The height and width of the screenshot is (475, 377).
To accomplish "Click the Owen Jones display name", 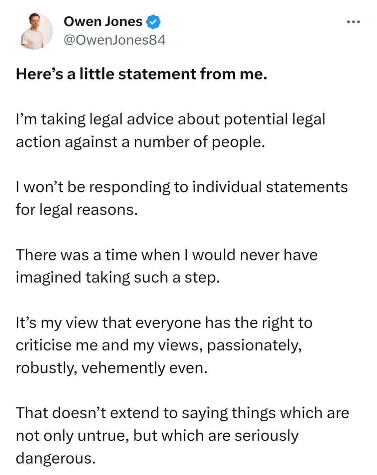I will click(x=103, y=22).
